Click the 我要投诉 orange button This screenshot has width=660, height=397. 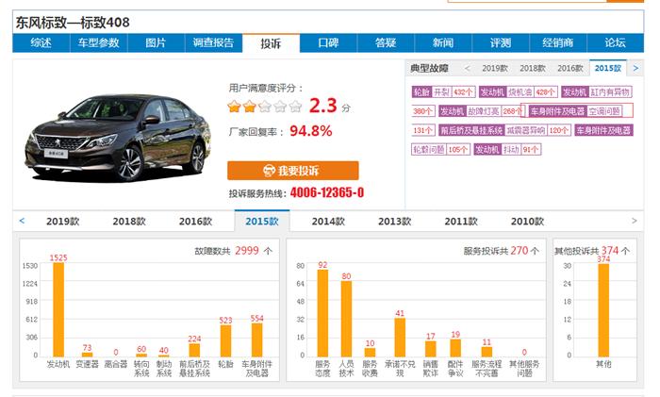pyautogui.click(x=293, y=171)
